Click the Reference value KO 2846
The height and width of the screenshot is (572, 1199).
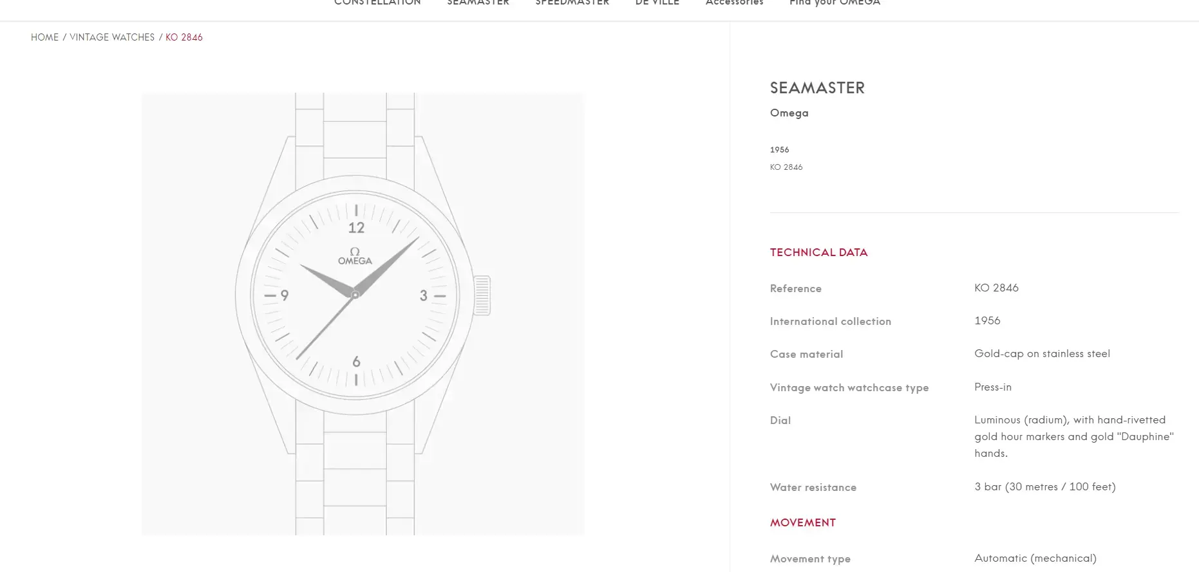pyautogui.click(x=996, y=288)
